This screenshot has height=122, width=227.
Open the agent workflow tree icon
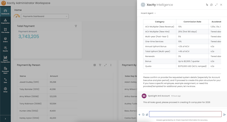point(207,5)
